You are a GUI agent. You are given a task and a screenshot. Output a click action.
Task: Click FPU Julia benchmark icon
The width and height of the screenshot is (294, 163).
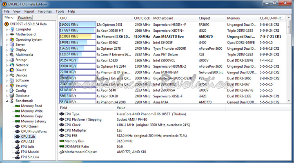coord(17,147)
